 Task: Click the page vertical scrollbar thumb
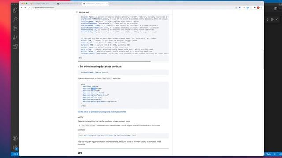click(263, 60)
